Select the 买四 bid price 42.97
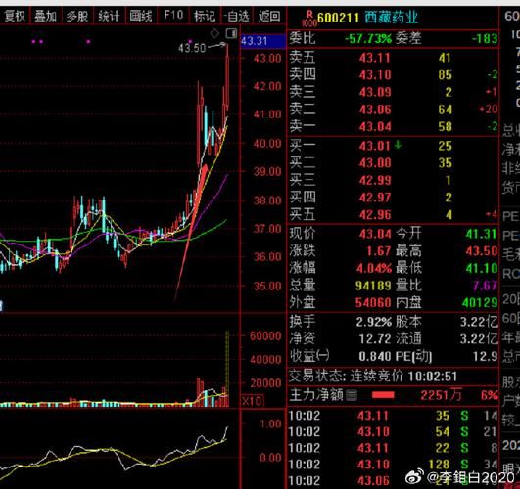Screen dimensions: 520x489 375,198
